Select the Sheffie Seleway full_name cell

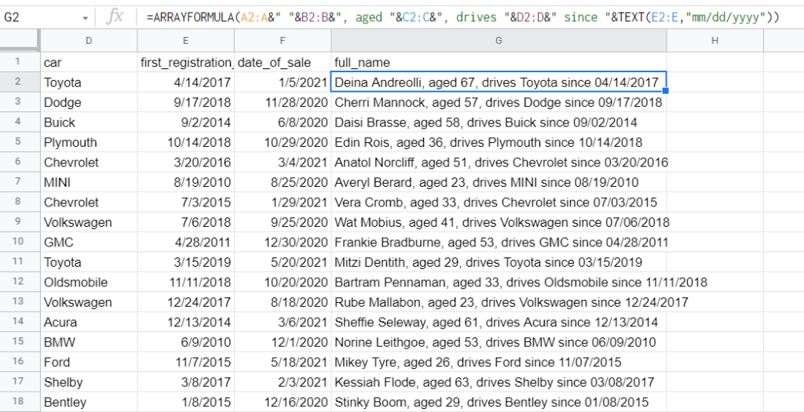point(499,322)
